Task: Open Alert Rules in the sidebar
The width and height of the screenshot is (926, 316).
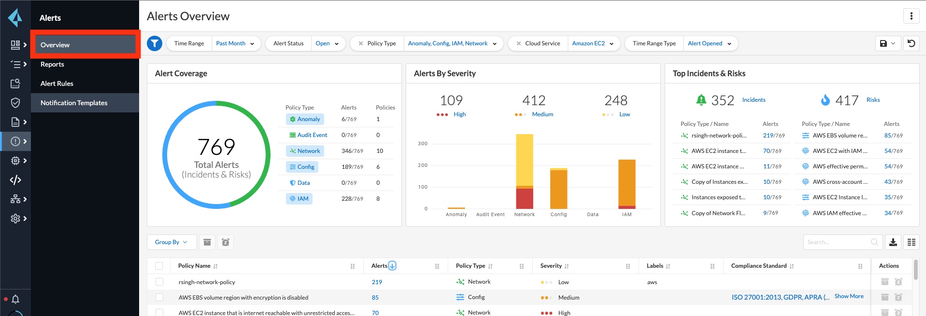Action: pyautogui.click(x=57, y=83)
